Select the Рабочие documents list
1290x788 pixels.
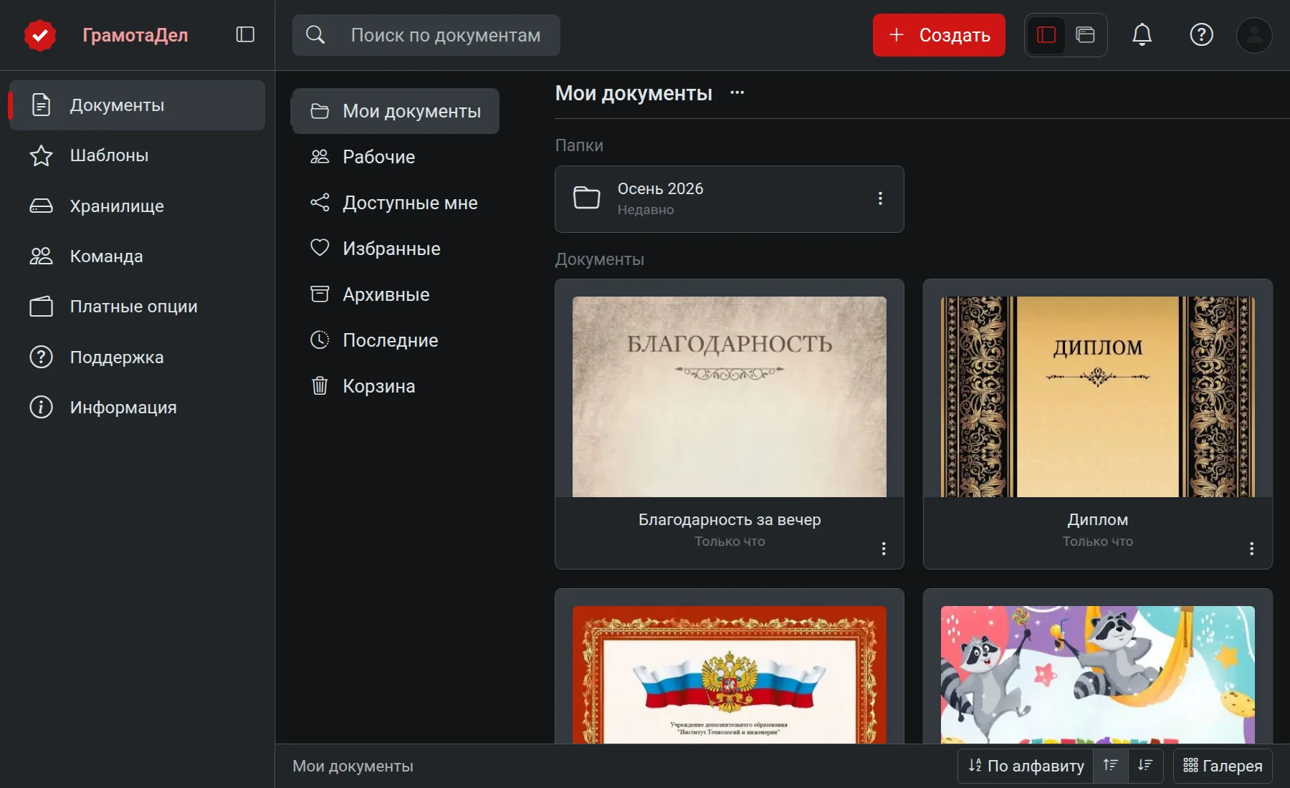(395, 157)
